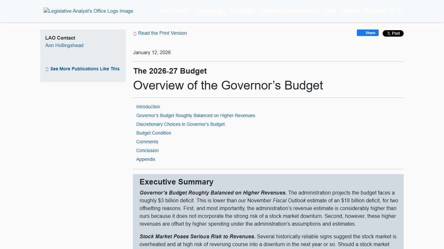Click the LAO logo image
444x249 pixels.
tap(88, 11)
